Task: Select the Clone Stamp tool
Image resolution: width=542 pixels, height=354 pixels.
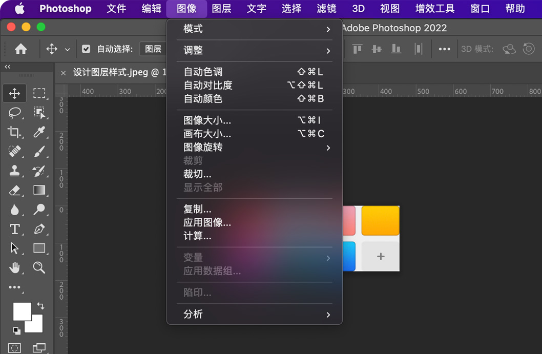Action: (14, 171)
